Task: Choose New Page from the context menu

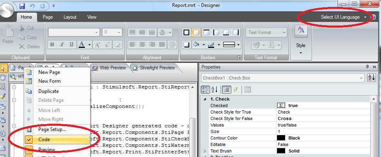Action: point(49,72)
